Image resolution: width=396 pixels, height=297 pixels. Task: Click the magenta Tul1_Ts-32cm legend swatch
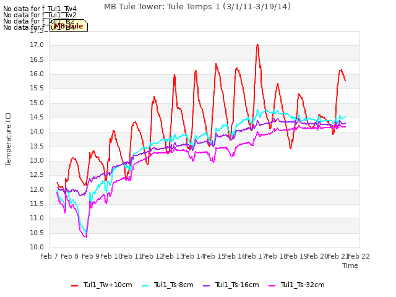[x=272, y=286]
